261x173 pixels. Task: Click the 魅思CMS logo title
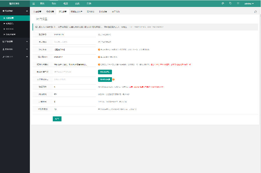click(15, 3)
